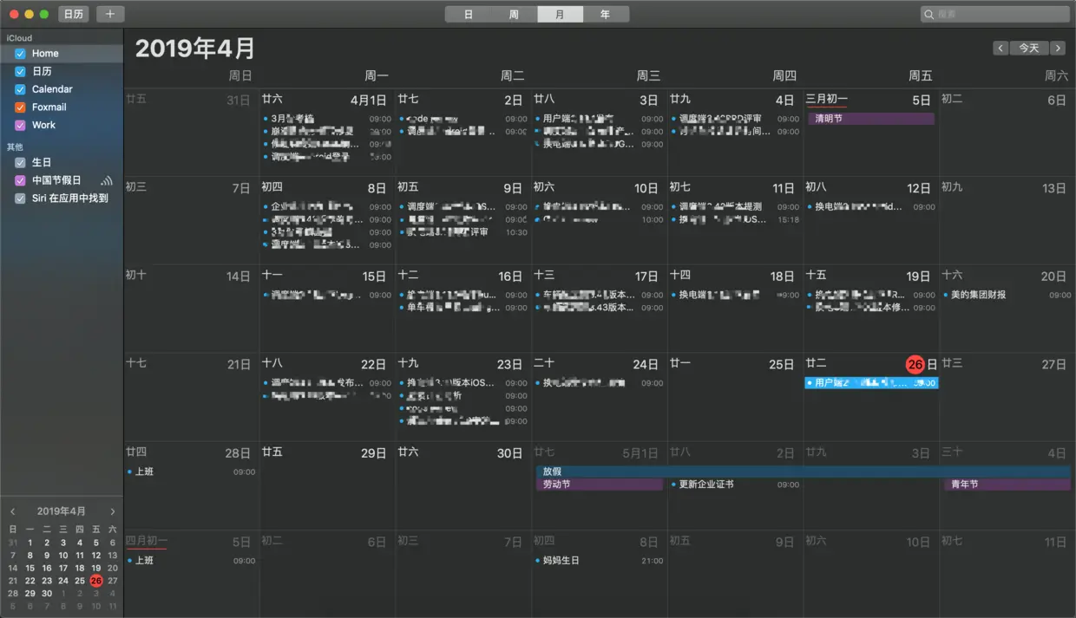This screenshot has width=1076, height=618.
Task: Click the plus icon to create new event
Action: (x=109, y=14)
